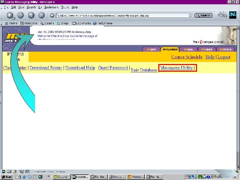
Task: Click the security lock icon in the status bar
Action: tap(237, 171)
